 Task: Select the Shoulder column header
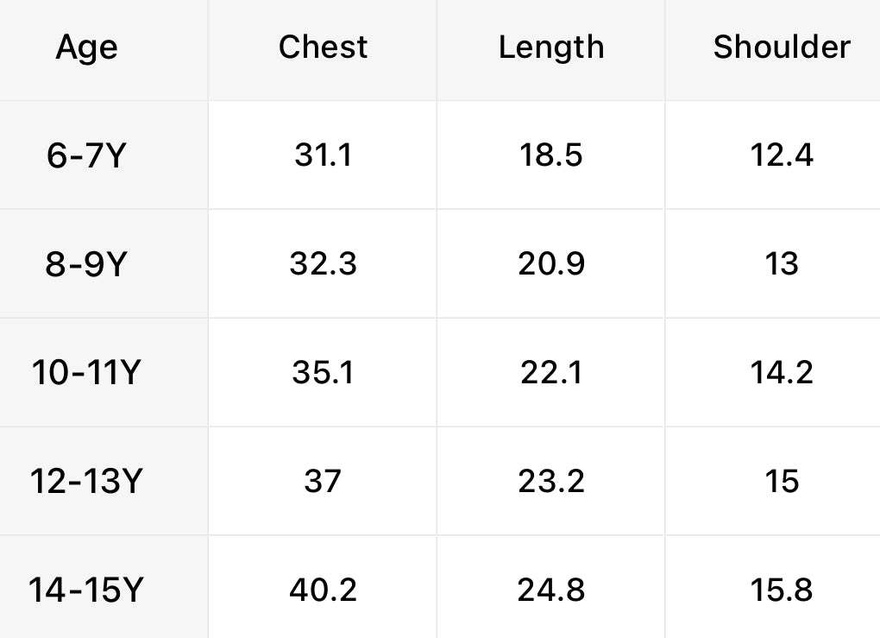tap(782, 47)
